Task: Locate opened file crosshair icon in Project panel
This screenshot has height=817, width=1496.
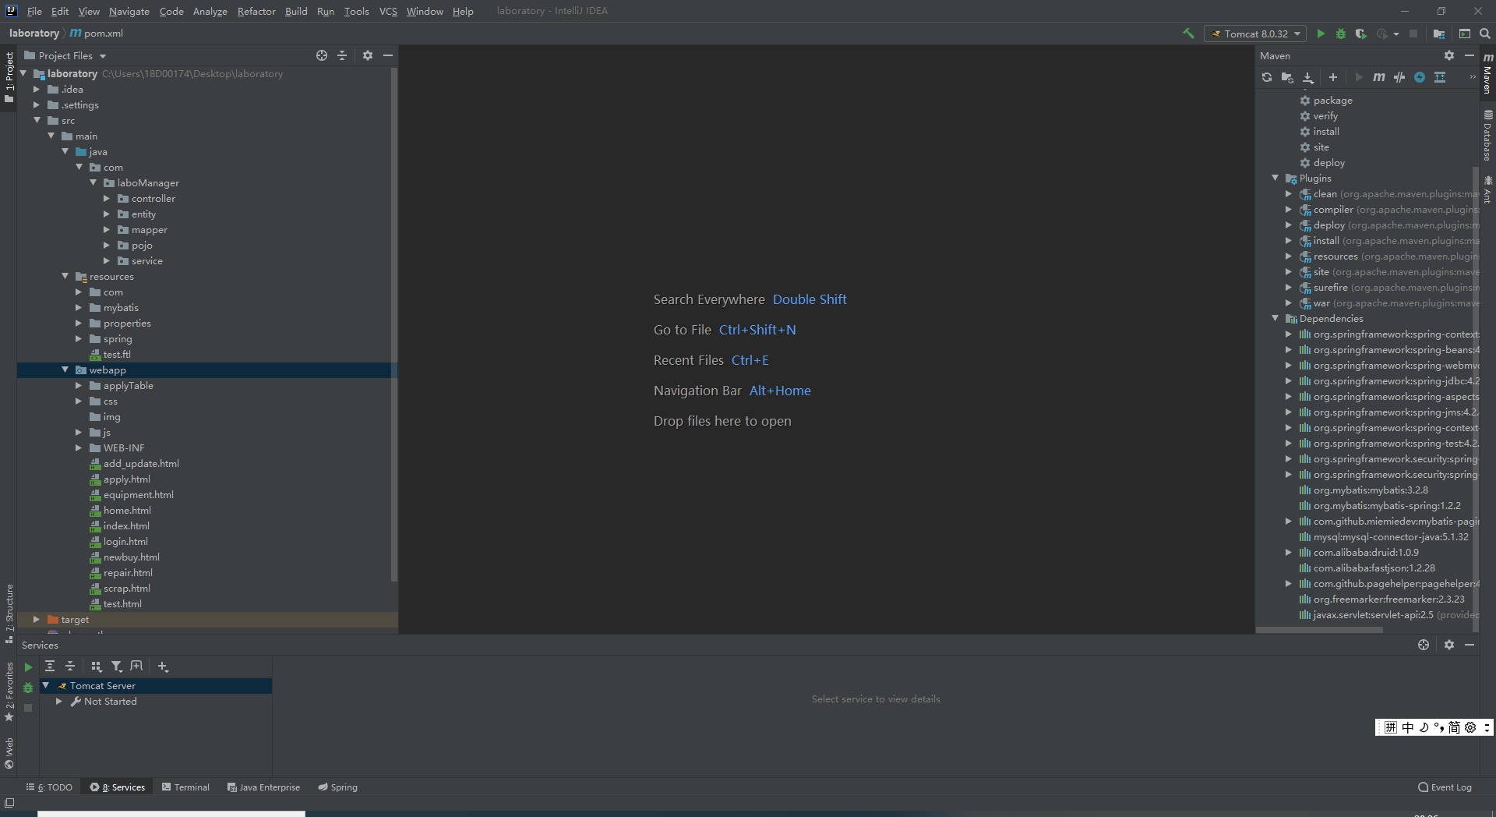Action: [x=322, y=55]
